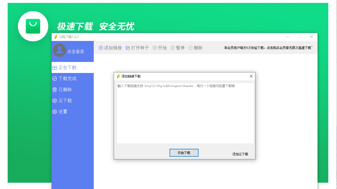Close the 添加链接下载 dialog

pyautogui.click(x=251, y=76)
